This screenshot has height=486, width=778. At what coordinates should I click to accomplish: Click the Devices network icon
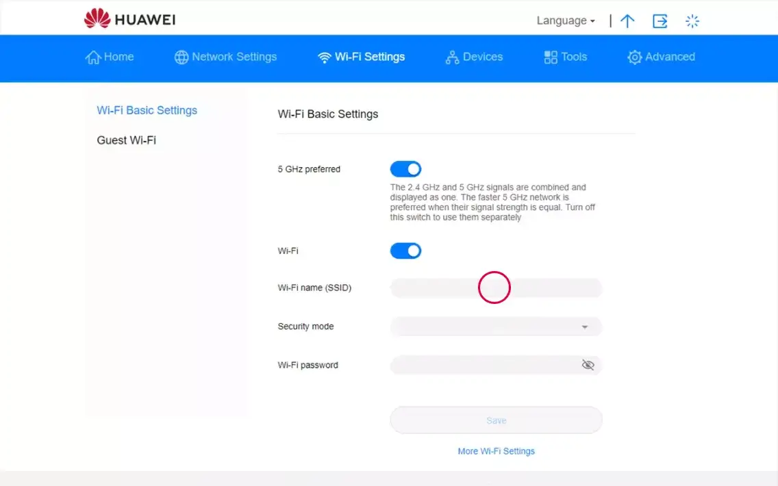click(452, 57)
